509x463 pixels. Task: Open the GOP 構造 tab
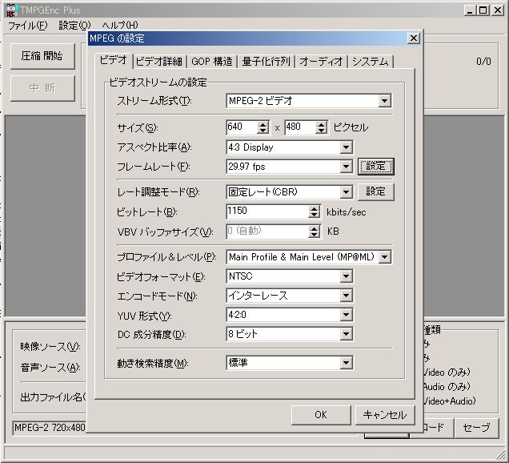[211, 62]
